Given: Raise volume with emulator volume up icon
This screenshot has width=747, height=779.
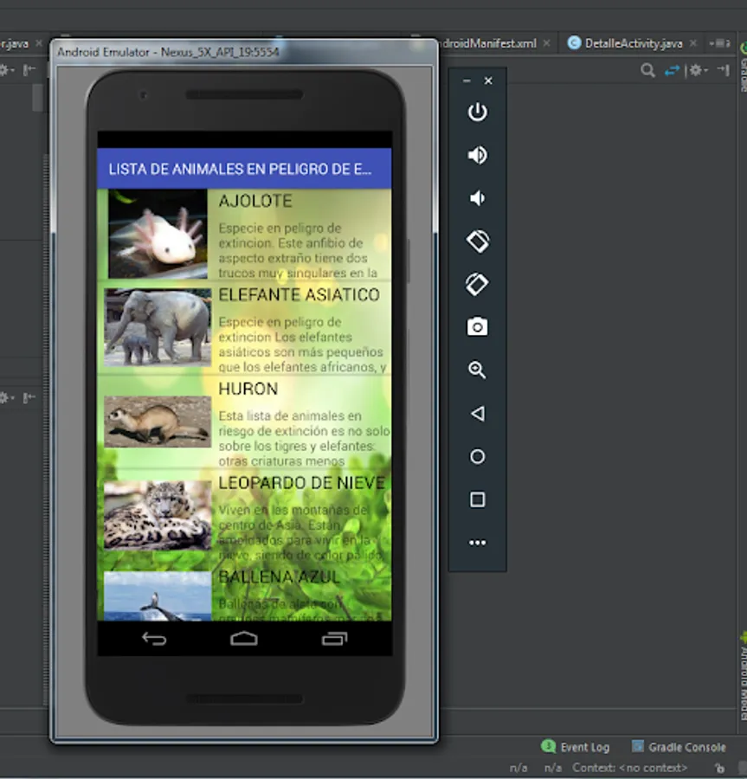Looking at the screenshot, I should click(x=477, y=156).
